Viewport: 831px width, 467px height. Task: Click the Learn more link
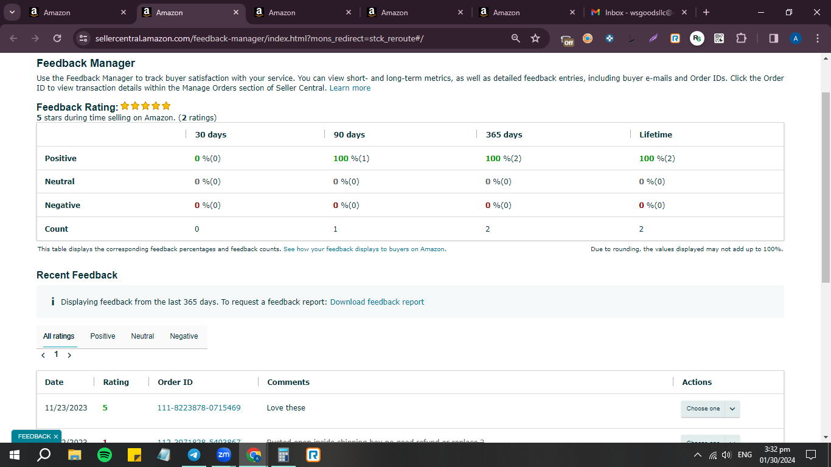pos(350,88)
